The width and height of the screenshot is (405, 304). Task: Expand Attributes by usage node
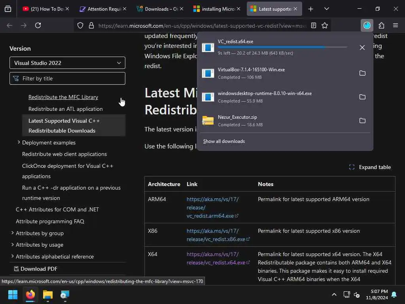[12, 244]
